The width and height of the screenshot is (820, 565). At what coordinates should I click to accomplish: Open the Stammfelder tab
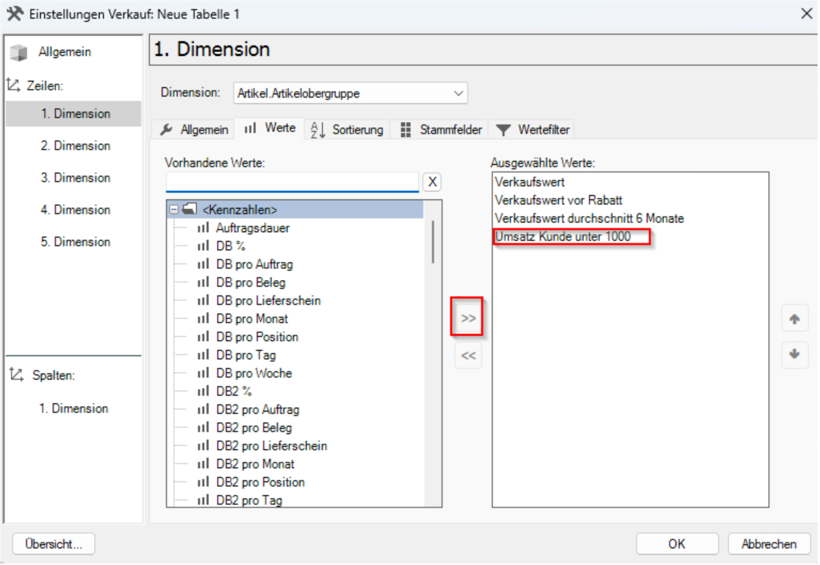click(441, 130)
